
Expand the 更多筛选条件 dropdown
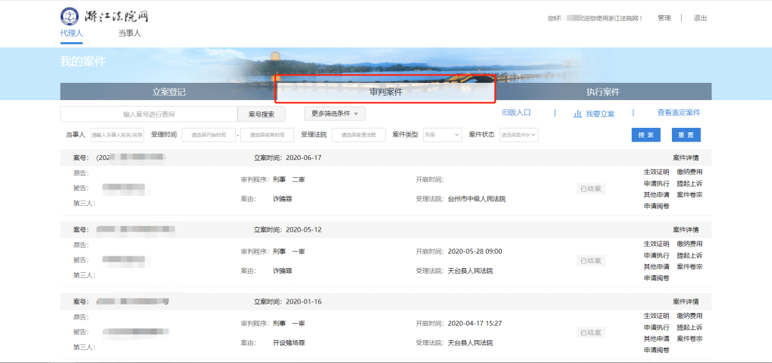click(x=335, y=114)
